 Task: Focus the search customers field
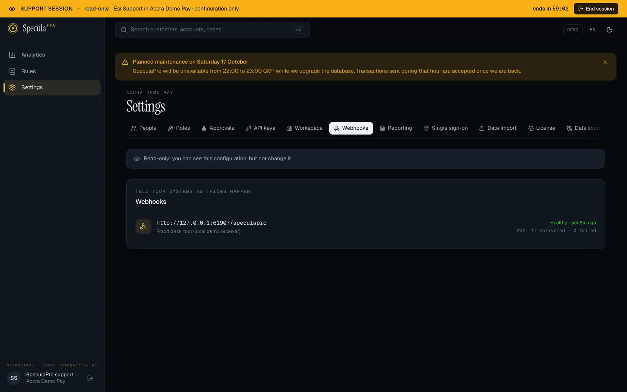click(212, 30)
